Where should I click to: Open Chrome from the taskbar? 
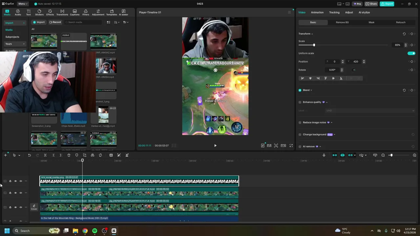(85, 231)
